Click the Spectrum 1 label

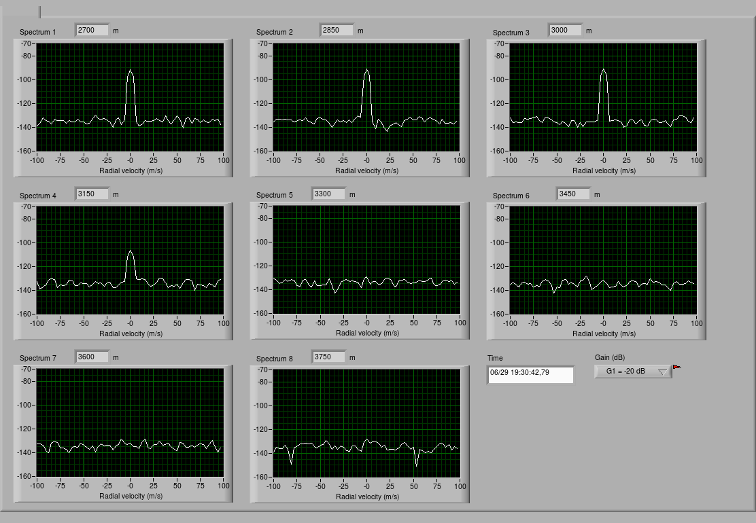(37, 33)
